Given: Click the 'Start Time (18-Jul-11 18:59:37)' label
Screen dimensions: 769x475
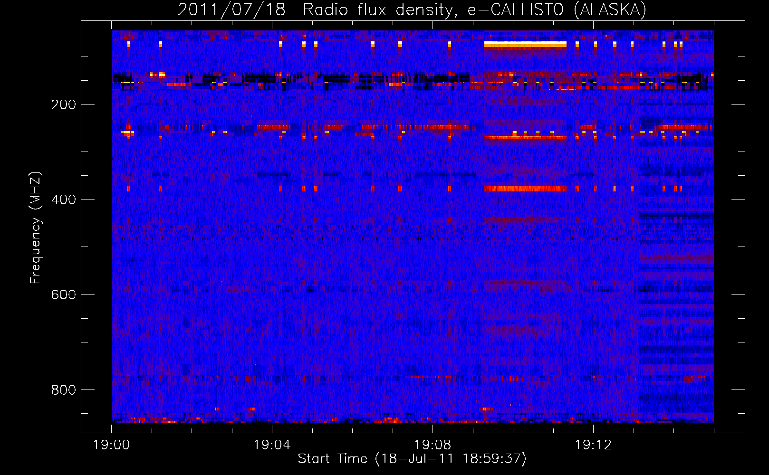Looking at the screenshot, I should click(x=412, y=459).
